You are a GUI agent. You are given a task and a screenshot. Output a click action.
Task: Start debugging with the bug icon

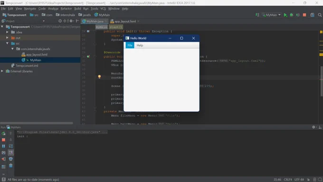point(292,15)
